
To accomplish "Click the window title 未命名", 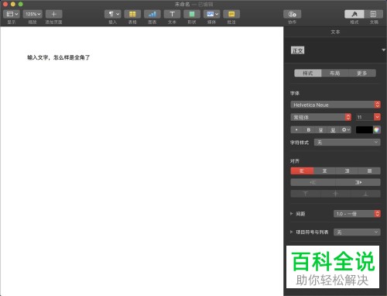I will coord(182,4).
